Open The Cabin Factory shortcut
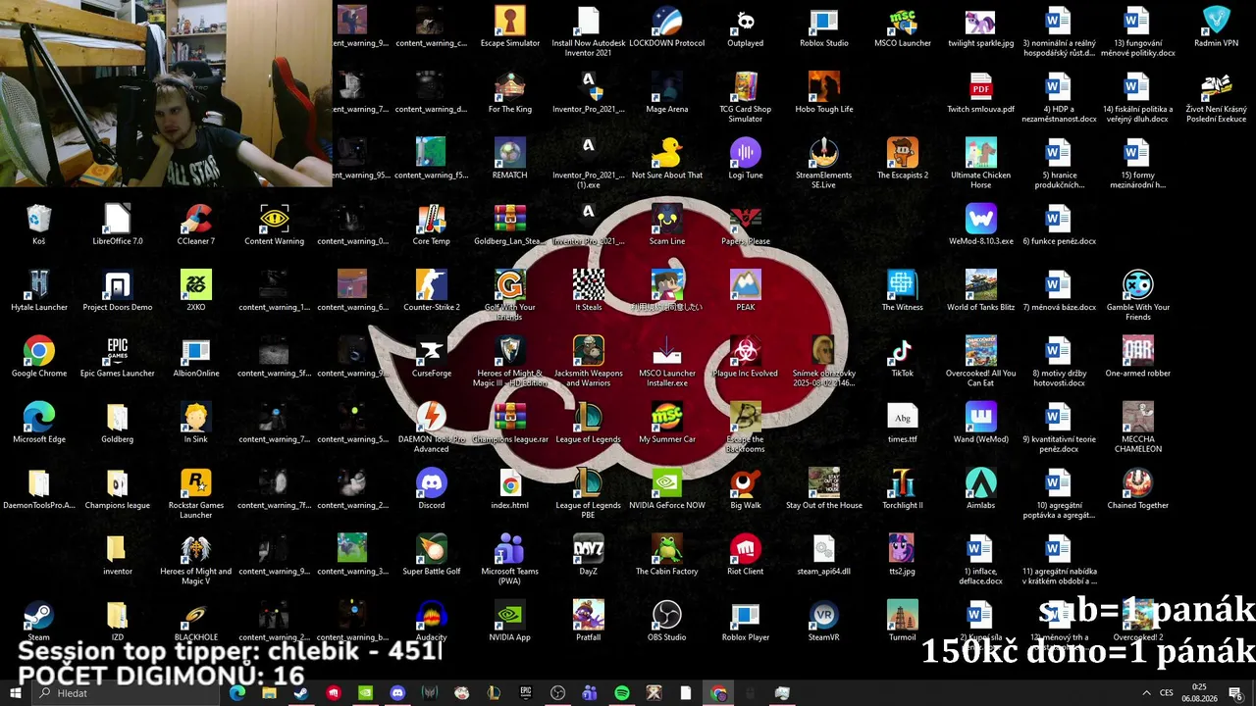 (x=666, y=555)
